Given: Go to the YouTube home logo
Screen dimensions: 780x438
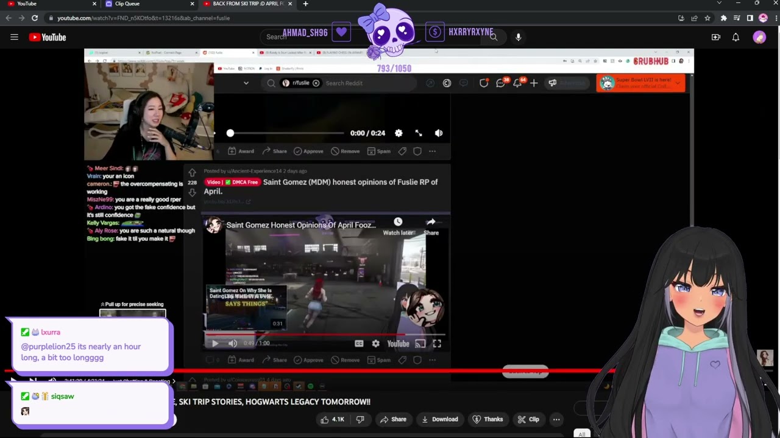Looking at the screenshot, I should (48, 37).
